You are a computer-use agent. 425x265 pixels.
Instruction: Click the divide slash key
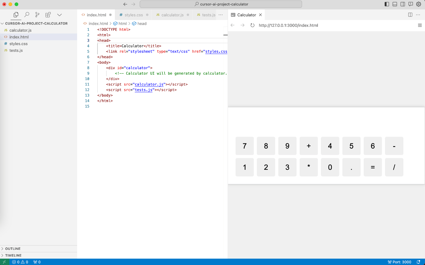[394, 167]
